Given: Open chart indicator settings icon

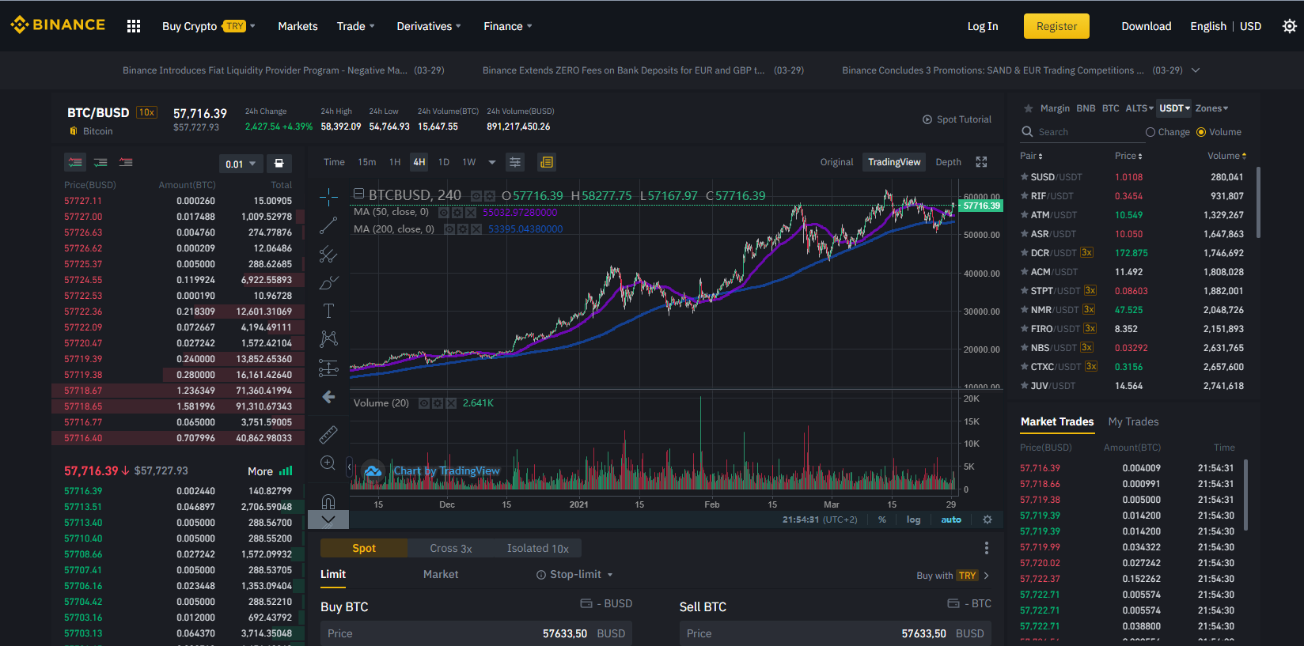Looking at the screenshot, I should click(515, 162).
